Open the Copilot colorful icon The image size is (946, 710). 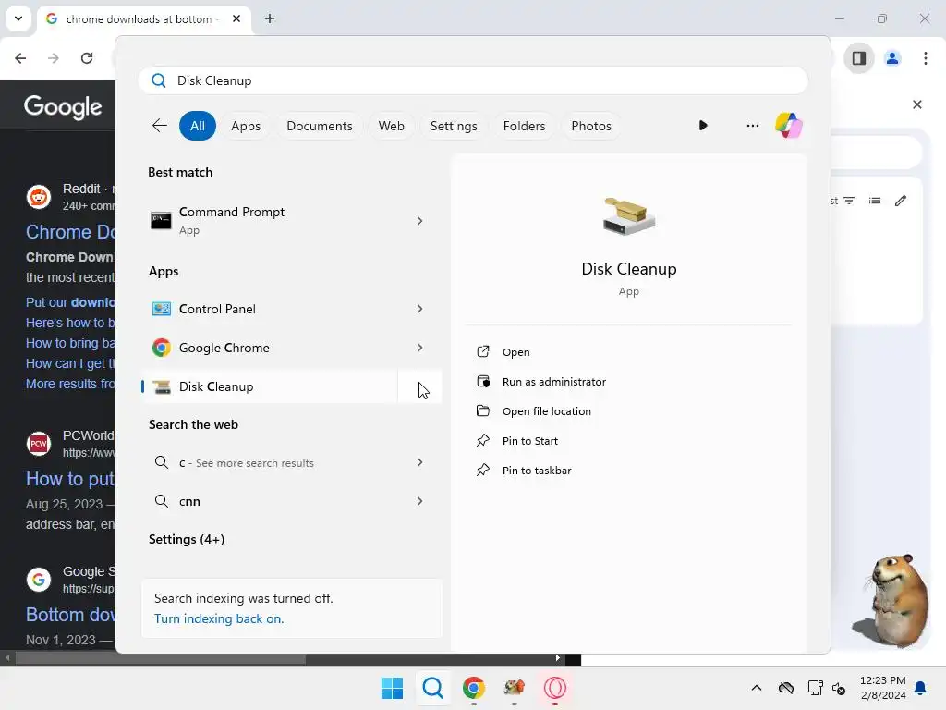tap(789, 126)
